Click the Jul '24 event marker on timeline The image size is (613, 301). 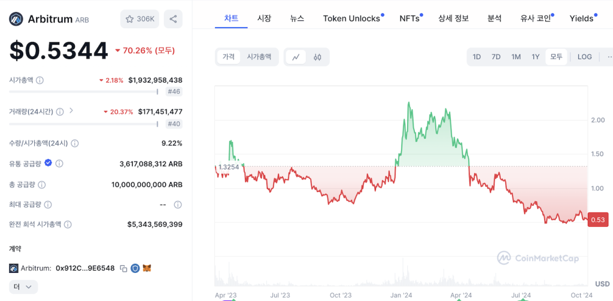pos(523,299)
